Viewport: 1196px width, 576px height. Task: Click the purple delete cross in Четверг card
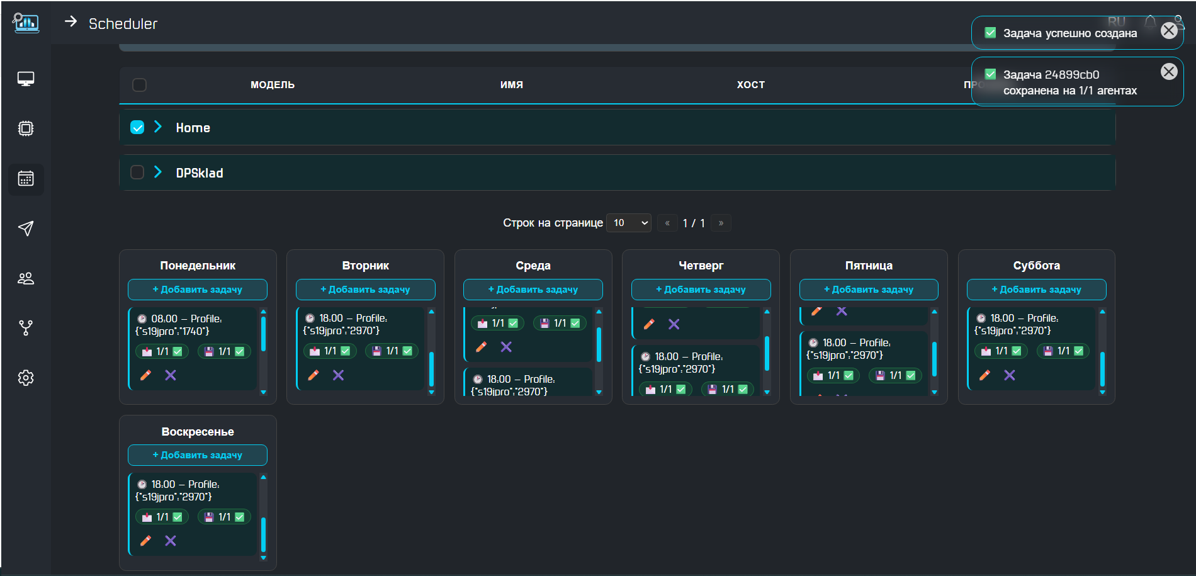674,324
